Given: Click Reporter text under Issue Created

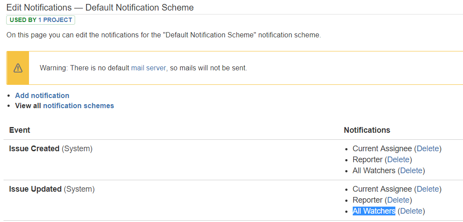Looking at the screenshot, I should pos(367,160).
